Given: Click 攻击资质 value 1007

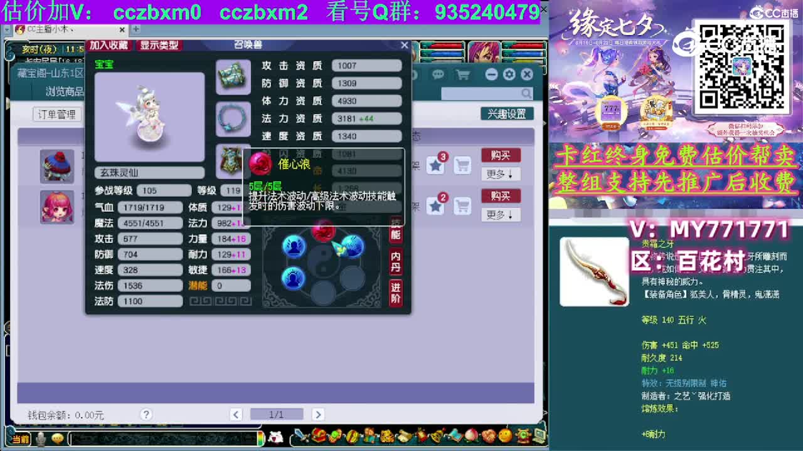Looking at the screenshot, I should (x=366, y=65).
